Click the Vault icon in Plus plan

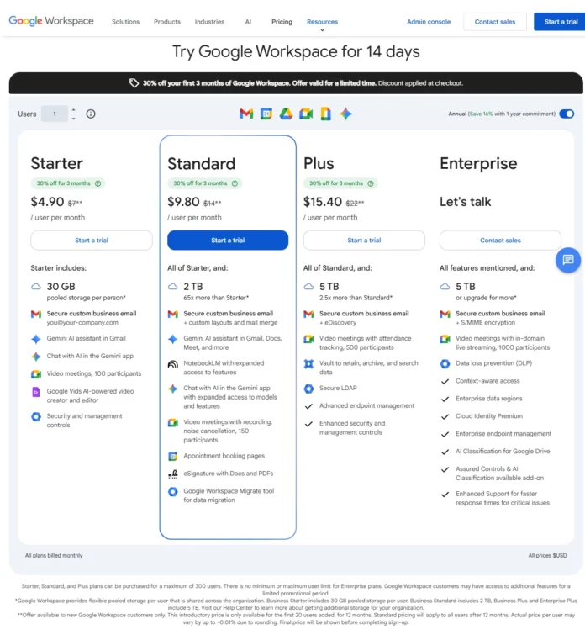pyautogui.click(x=309, y=363)
